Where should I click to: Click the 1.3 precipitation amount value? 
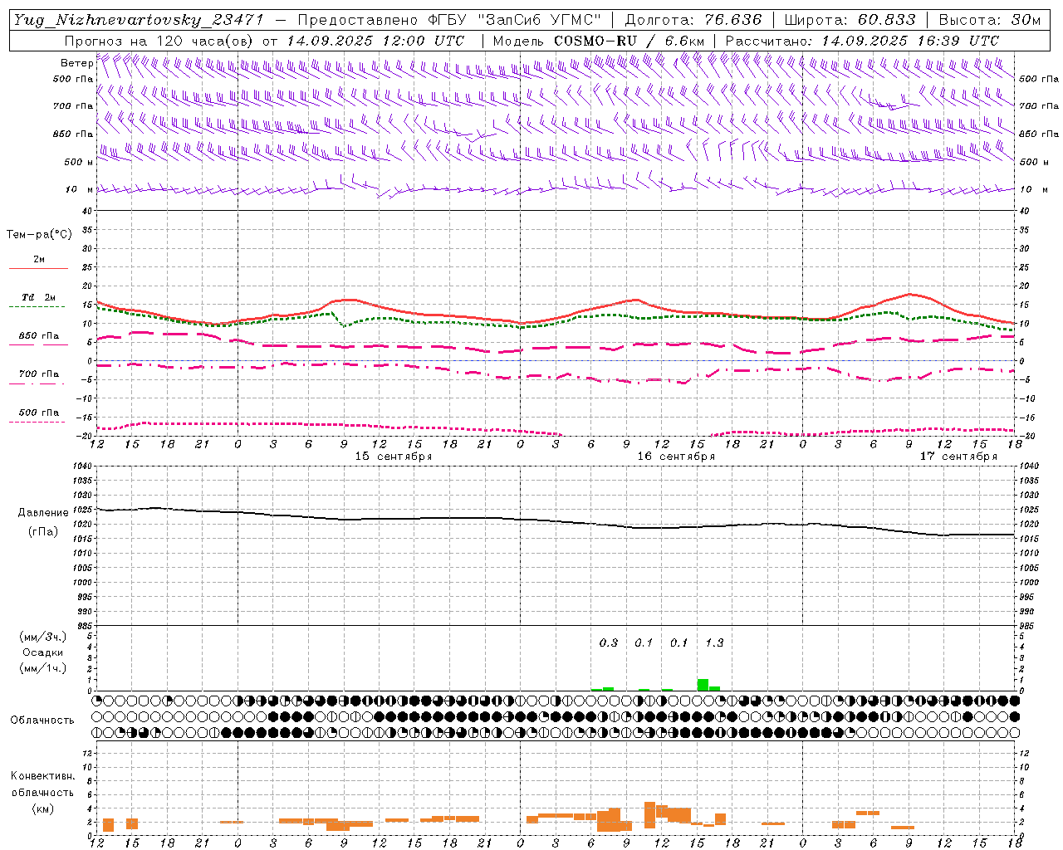714,642
